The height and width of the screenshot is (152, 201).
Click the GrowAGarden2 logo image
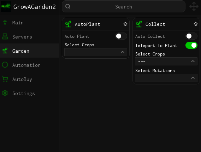[x=6, y=6]
